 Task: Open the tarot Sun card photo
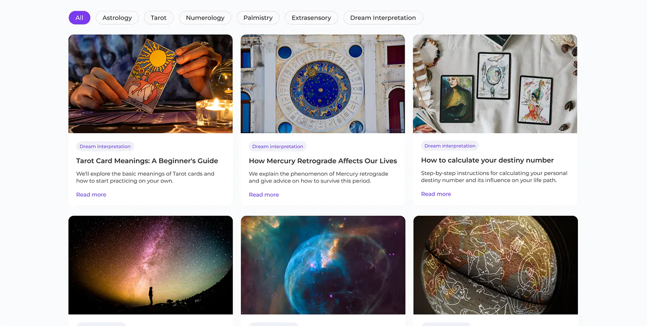(151, 84)
